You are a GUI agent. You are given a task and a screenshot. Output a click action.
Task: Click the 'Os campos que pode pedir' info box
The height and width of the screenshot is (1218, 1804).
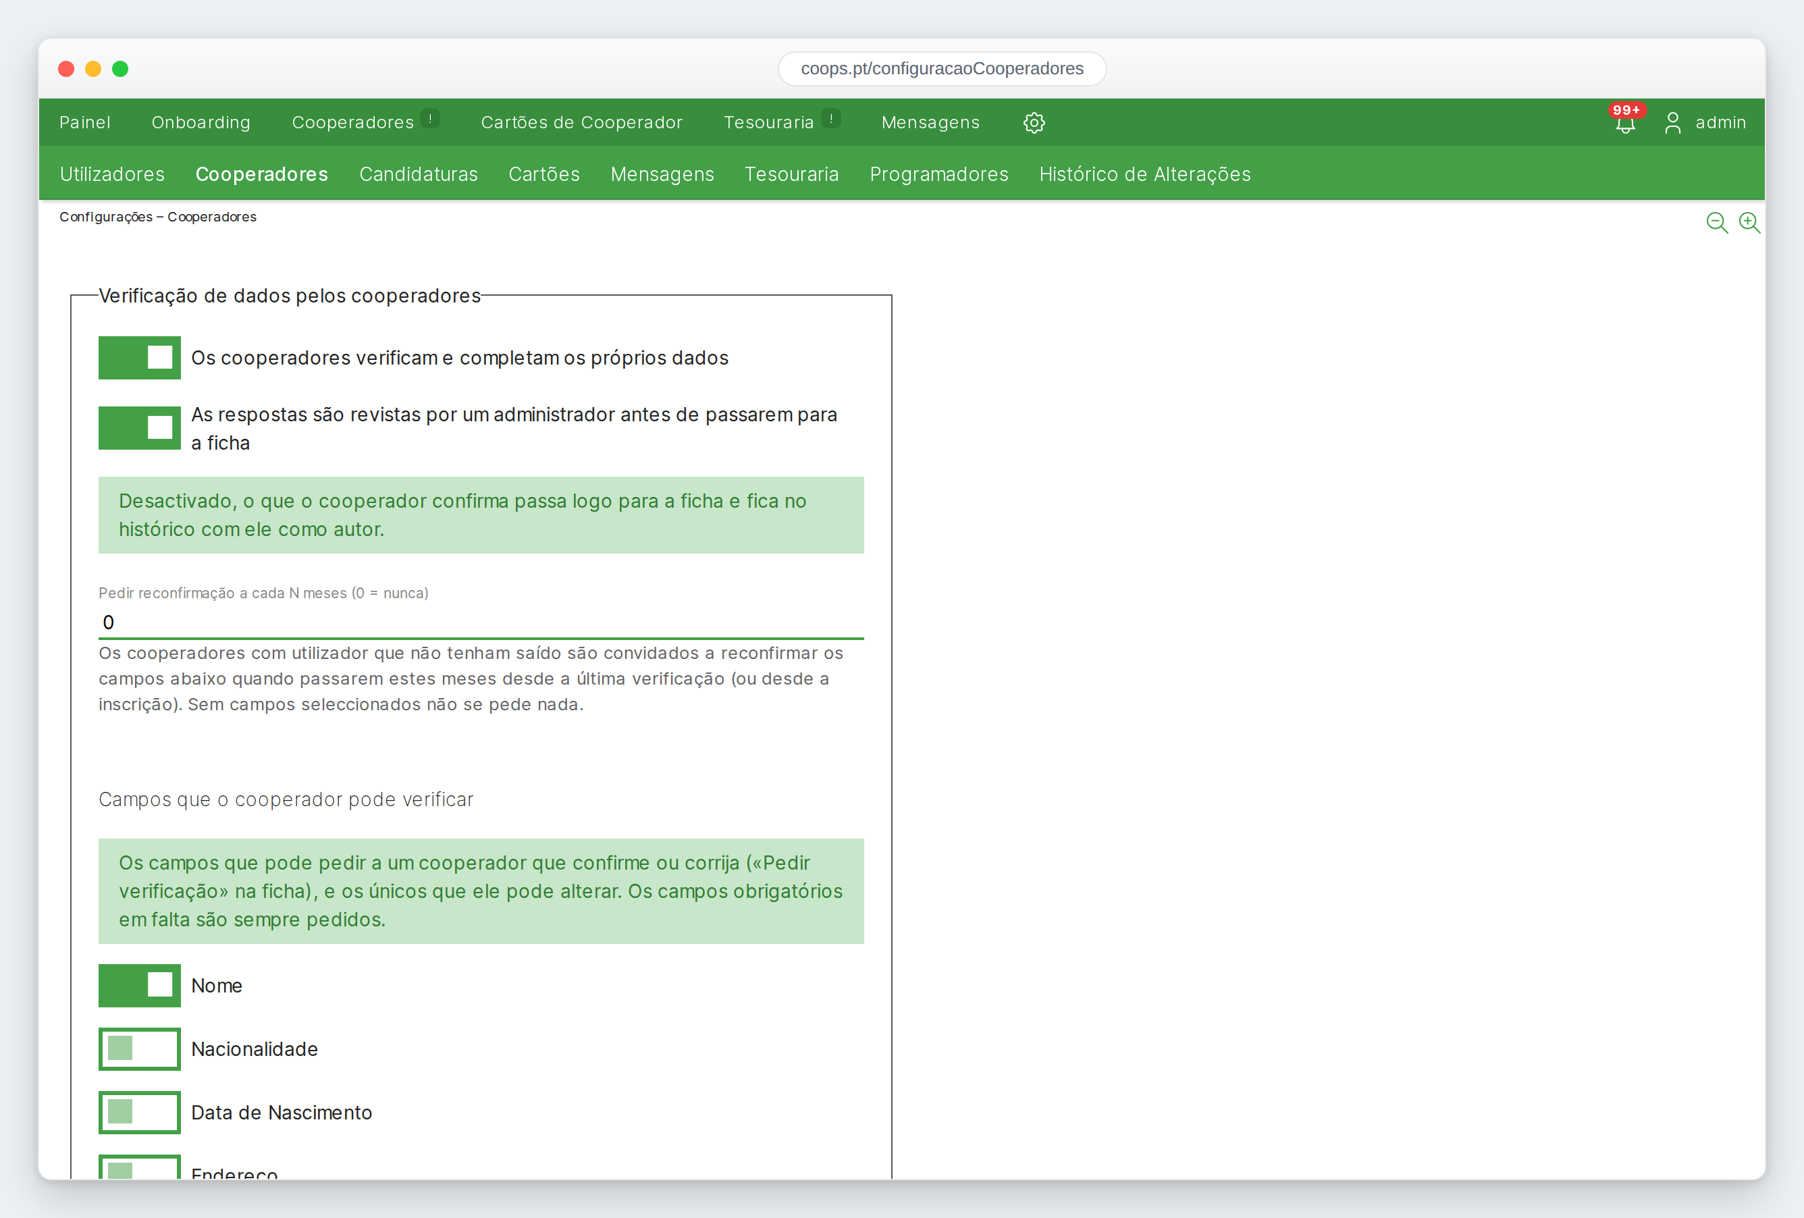[481, 891]
